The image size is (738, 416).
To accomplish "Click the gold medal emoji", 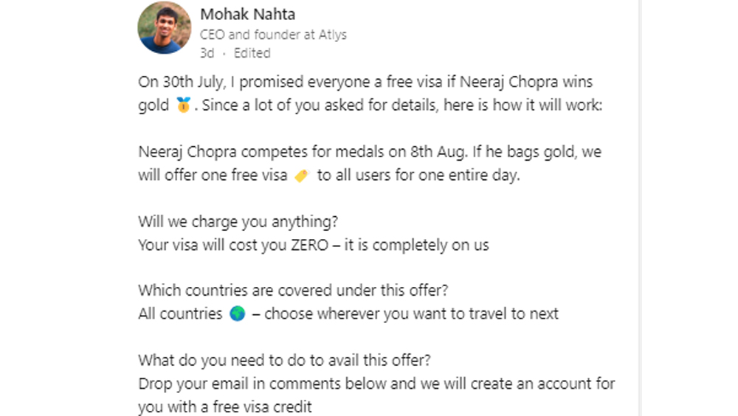I will [x=184, y=105].
